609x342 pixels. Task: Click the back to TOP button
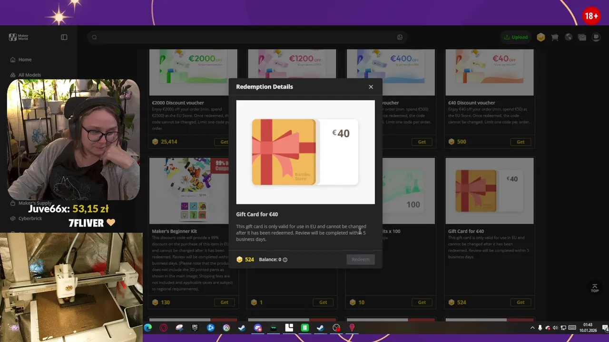595,288
